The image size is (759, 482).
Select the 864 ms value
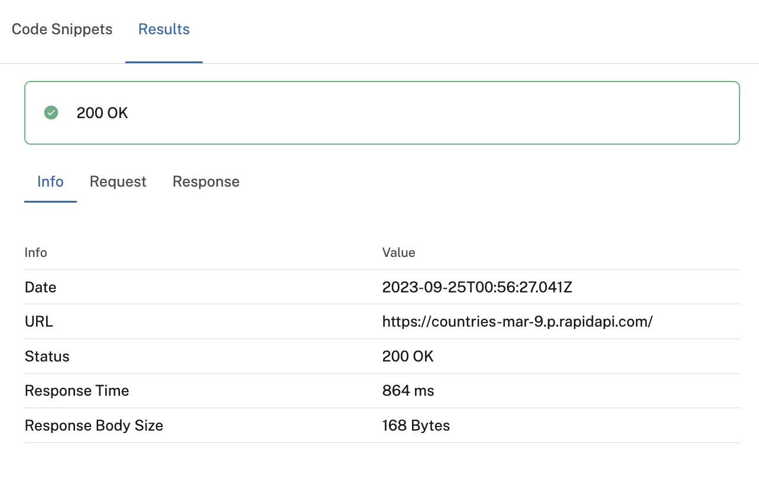click(408, 391)
